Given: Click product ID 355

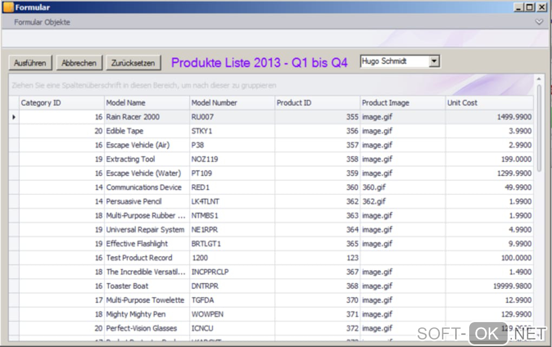Looking at the screenshot, I should [352, 117].
